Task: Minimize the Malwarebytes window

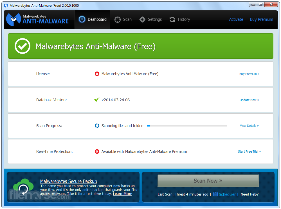Action: [x=253, y=4]
